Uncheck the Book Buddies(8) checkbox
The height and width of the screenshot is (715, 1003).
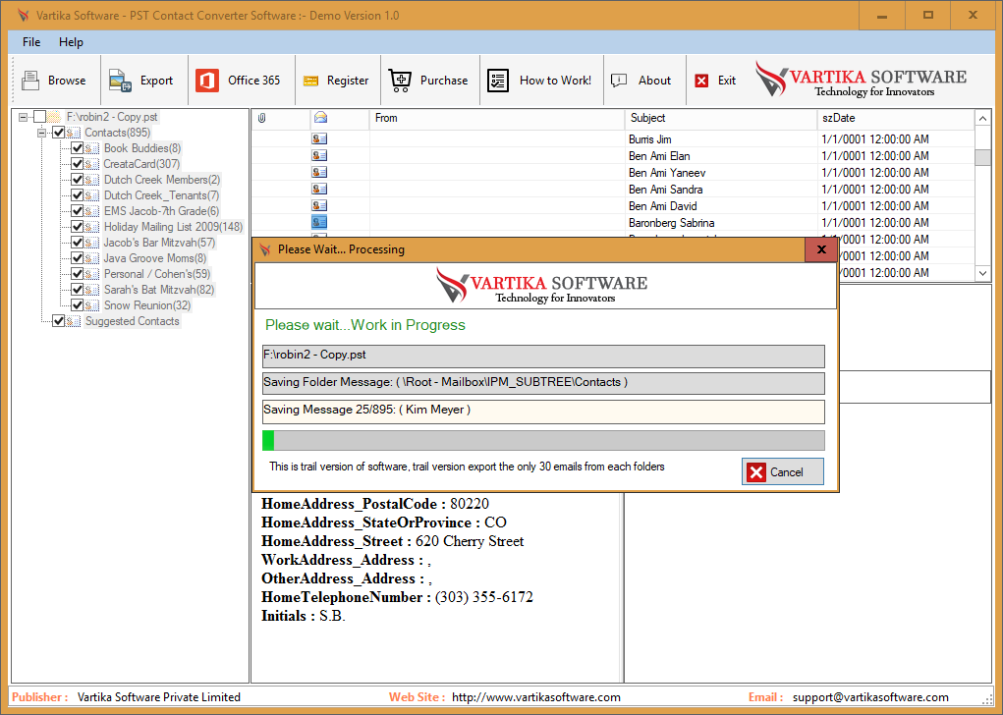point(77,148)
